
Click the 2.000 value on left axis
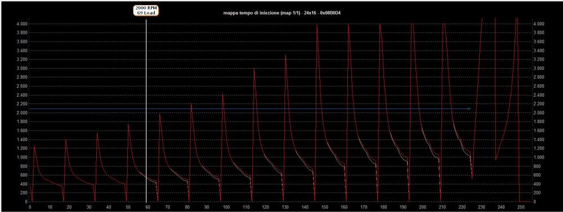click(22, 112)
